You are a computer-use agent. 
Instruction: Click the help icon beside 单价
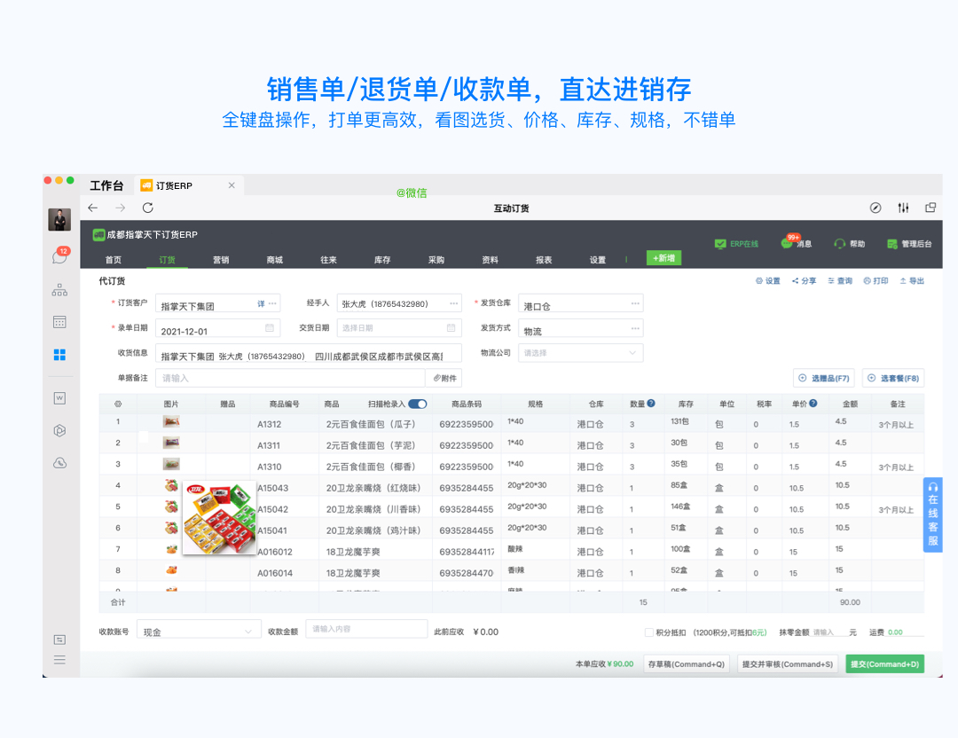pos(813,404)
